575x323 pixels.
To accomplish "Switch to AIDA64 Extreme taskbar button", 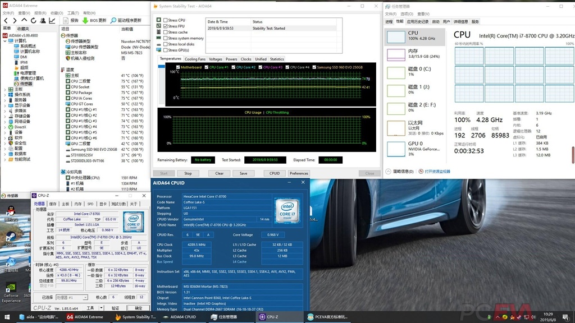I will point(85,317).
